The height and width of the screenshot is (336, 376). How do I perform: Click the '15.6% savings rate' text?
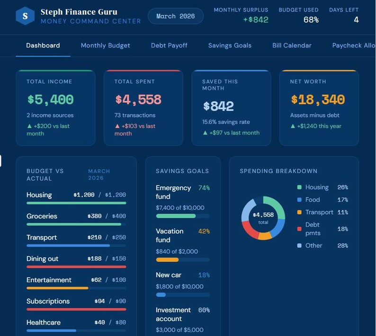pyautogui.click(x=226, y=122)
